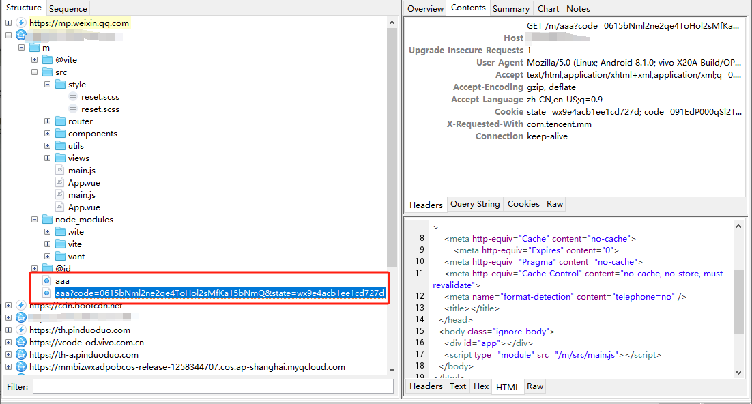The width and height of the screenshot is (752, 404).
Task: Click the first reset.scss file icon
Action: pos(73,96)
